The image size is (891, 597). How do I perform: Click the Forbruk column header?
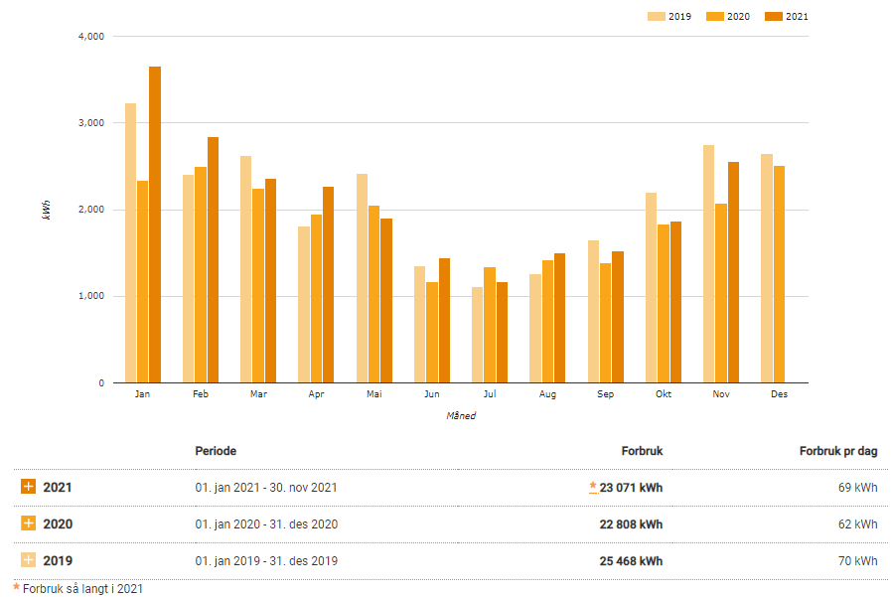coord(642,451)
